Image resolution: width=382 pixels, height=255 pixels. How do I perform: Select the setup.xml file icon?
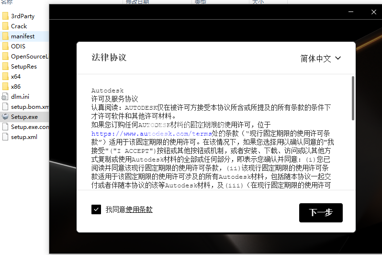[x=5, y=137]
